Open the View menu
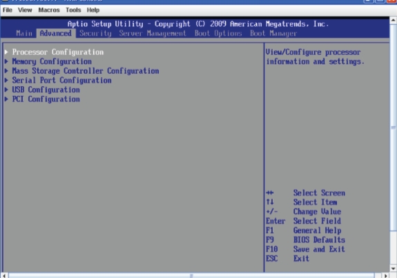This screenshot has width=397, height=278. pos(25,10)
